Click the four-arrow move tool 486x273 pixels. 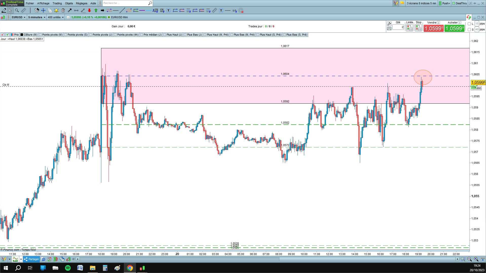(x=43, y=10)
